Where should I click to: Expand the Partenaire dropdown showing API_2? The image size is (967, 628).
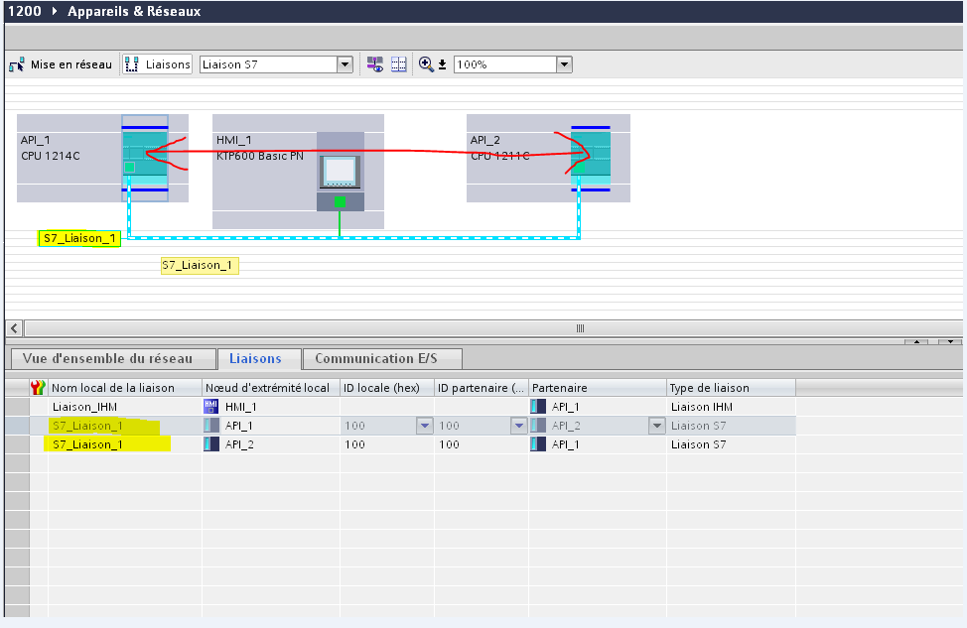click(655, 426)
